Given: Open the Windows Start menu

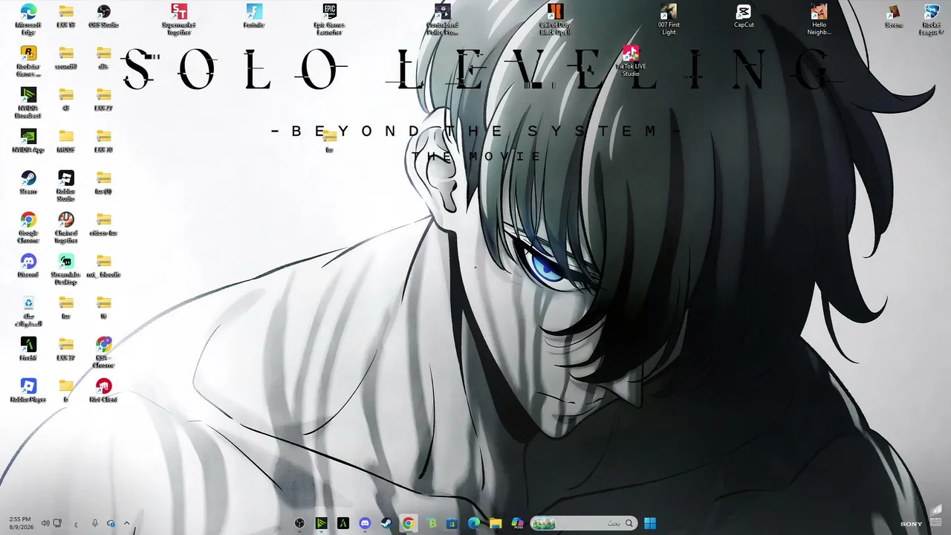Looking at the screenshot, I should pyautogui.click(x=650, y=523).
